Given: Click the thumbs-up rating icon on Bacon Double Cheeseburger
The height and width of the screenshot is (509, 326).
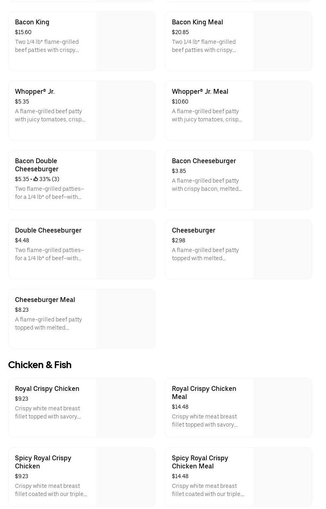Looking at the screenshot, I should click(36, 179).
